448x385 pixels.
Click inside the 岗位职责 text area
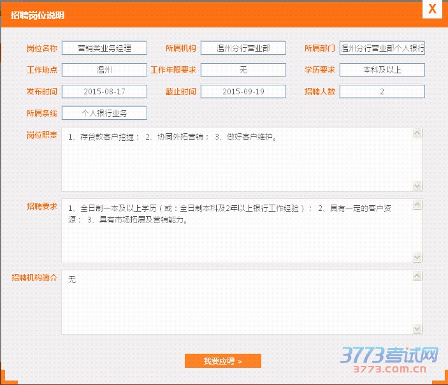coord(237,159)
